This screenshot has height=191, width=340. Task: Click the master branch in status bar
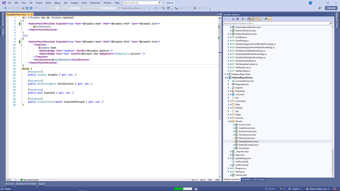tap(296, 189)
